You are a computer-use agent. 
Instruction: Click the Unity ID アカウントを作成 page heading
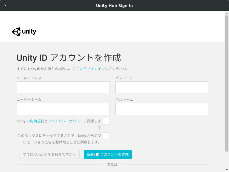[69, 58]
